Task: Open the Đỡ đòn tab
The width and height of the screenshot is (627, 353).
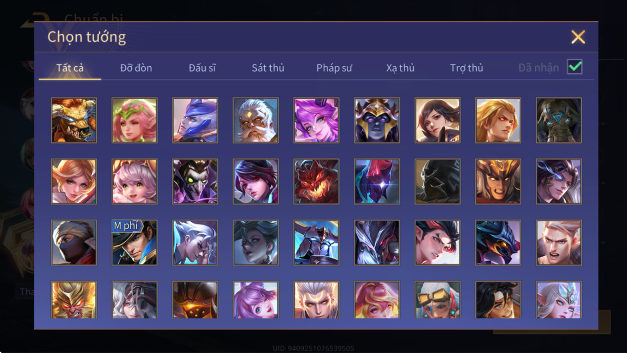Action: coord(136,68)
